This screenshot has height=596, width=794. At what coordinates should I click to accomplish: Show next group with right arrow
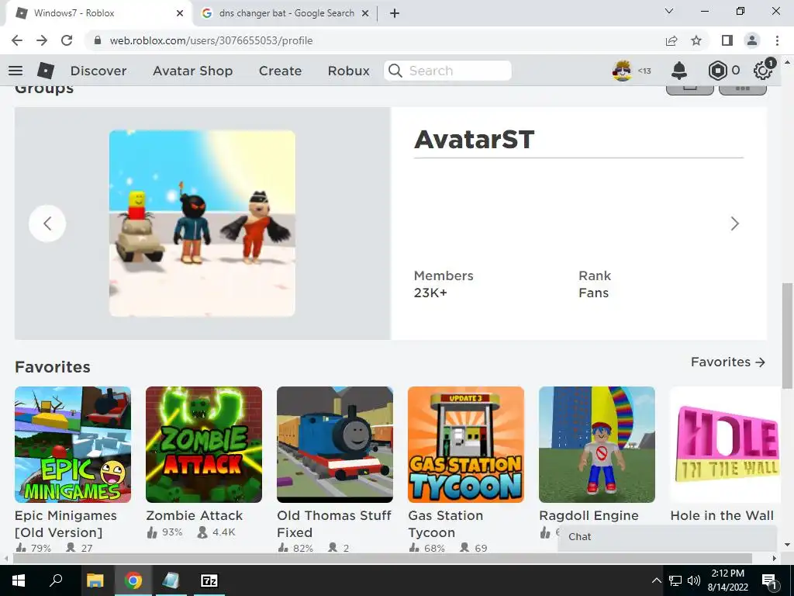click(x=735, y=223)
